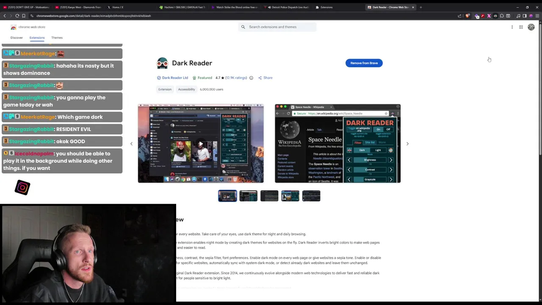The image size is (542, 305).
Task: Click the 6,000,000 users text
Action: pos(211,89)
